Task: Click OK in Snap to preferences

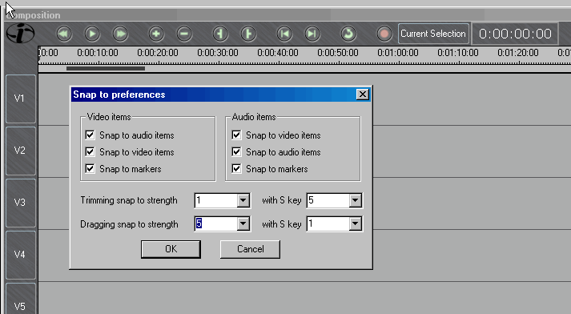Action: point(171,249)
